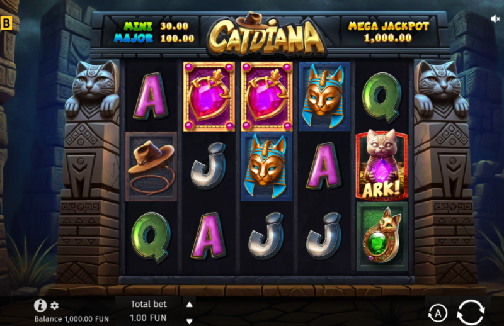Click the Catdiana game title logo
Screen dimensions: 504x326
coord(266,35)
